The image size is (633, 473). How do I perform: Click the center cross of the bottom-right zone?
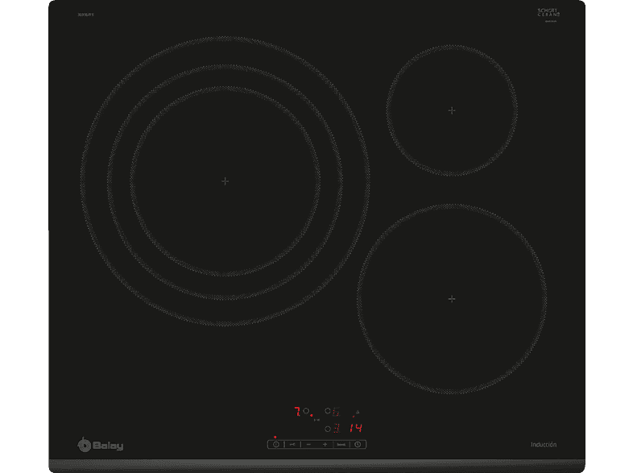[452, 298]
